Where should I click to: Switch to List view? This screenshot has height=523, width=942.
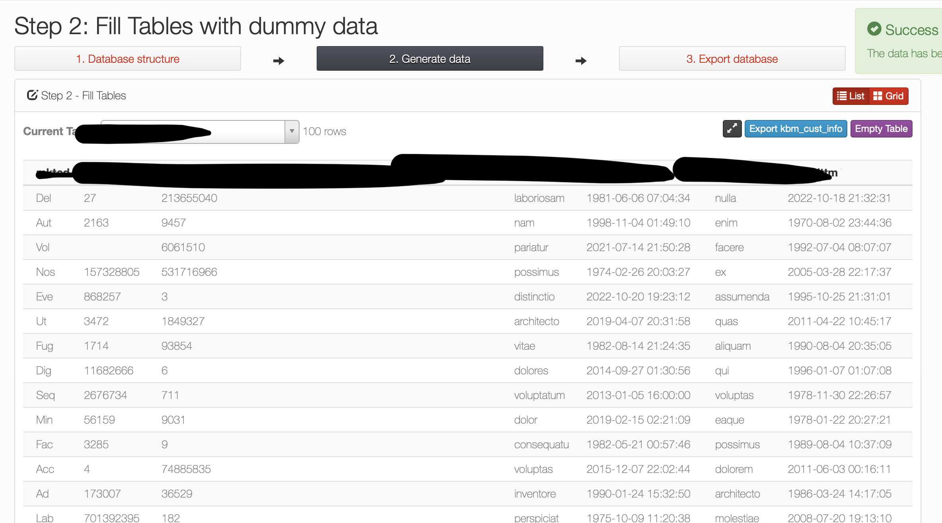coord(851,96)
